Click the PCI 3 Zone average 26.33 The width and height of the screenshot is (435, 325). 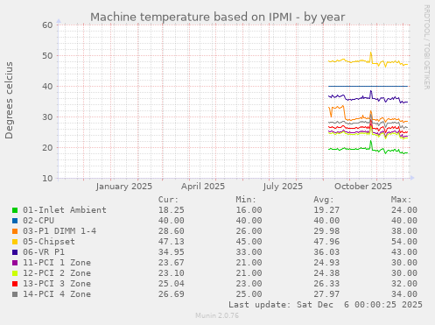(326, 284)
